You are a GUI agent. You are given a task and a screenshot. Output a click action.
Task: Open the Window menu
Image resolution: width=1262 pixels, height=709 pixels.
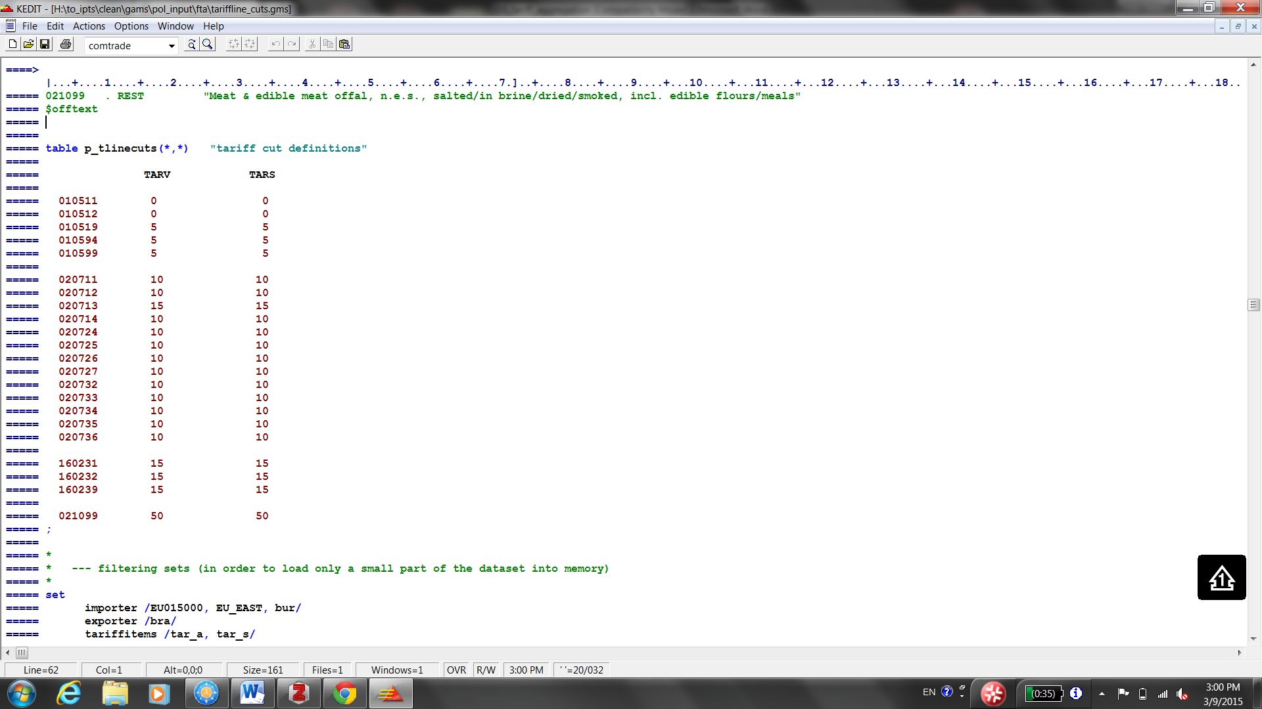tap(175, 26)
